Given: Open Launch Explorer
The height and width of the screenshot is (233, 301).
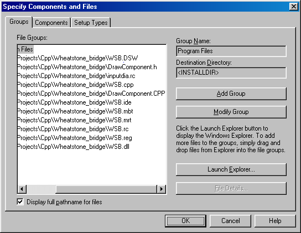Looking at the screenshot, I should [x=231, y=169].
